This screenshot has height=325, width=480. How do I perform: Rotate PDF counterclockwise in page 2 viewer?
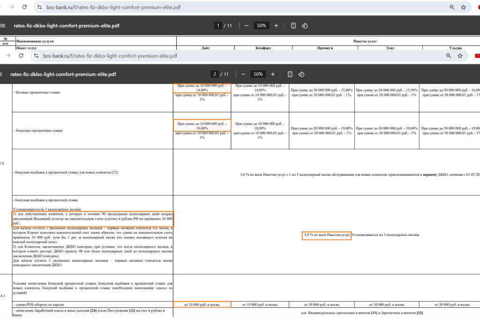(x=301, y=74)
